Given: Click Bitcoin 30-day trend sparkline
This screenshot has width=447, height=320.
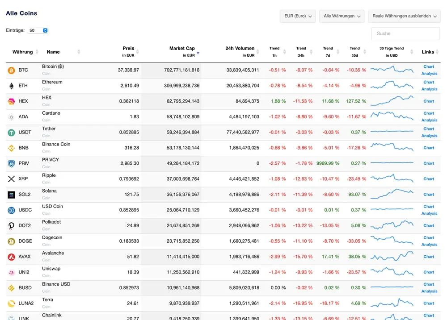Looking at the screenshot, I should [x=392, y=70].
